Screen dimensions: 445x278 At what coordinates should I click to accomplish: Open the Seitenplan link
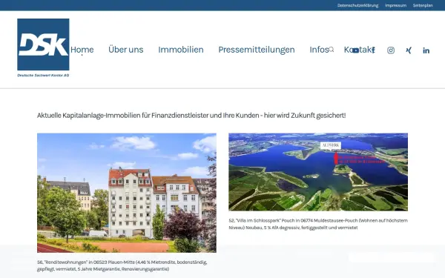(423, 5)
